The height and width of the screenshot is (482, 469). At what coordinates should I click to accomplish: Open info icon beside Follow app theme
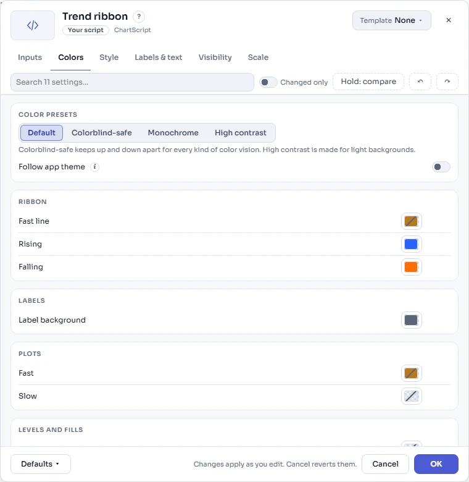pyautogui.click(x=94, y=167)
